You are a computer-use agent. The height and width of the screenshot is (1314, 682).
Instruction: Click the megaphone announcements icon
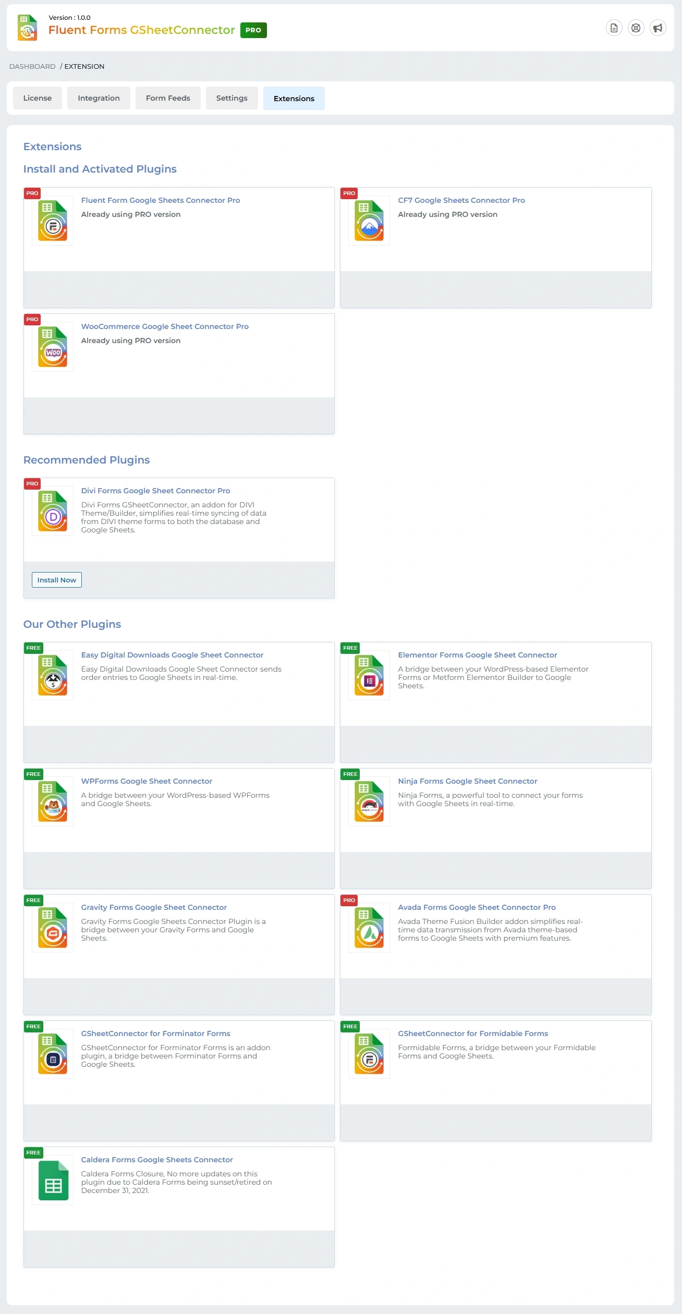point(658,28)
